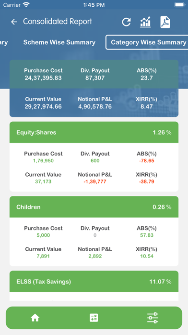
Task: Open the chart view icon
Action: tap(145, 22)
